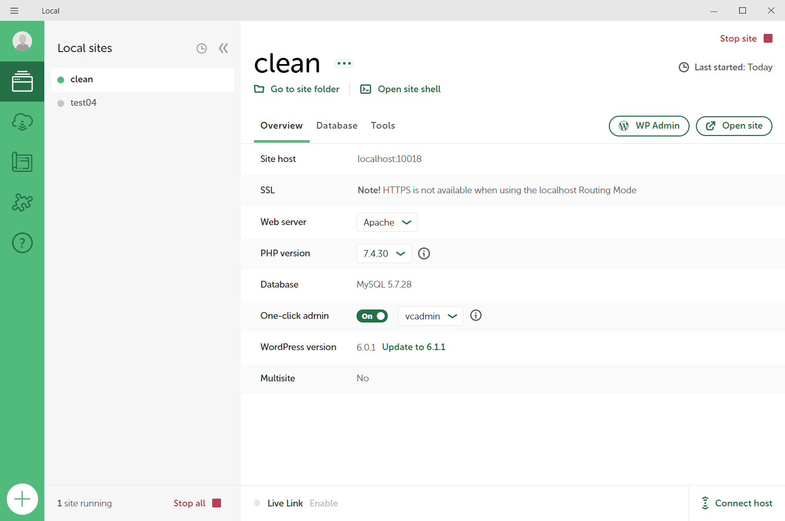Click the Stop all red square icon
785x521 pixels.
[x=217, y=503]
